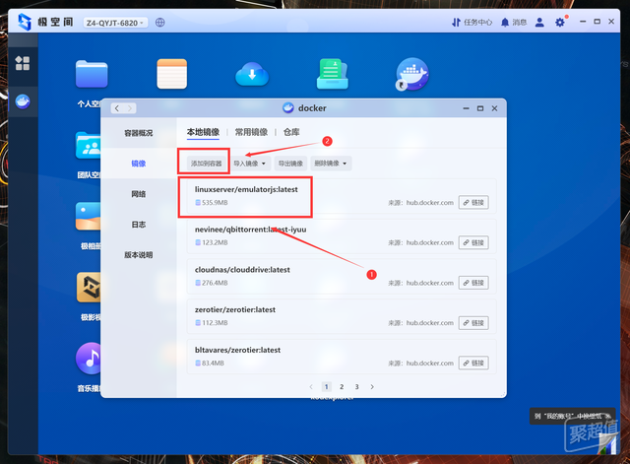Viewport: 630px width, 464px height.
Task: Click the export image button
Action: (x=290, y=164)
